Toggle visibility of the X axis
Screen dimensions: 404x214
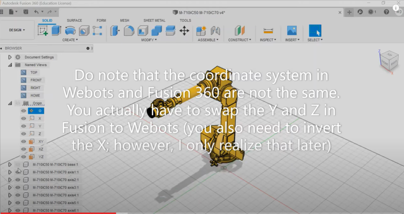[23, 119]
